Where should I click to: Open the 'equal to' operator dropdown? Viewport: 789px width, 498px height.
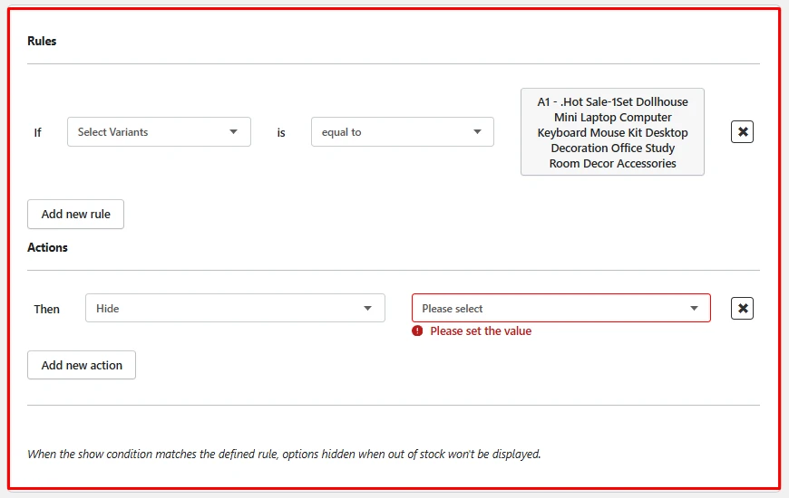tap(403, 131)
